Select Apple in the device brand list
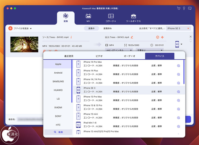The image size is (199, 145). (58, 64)
